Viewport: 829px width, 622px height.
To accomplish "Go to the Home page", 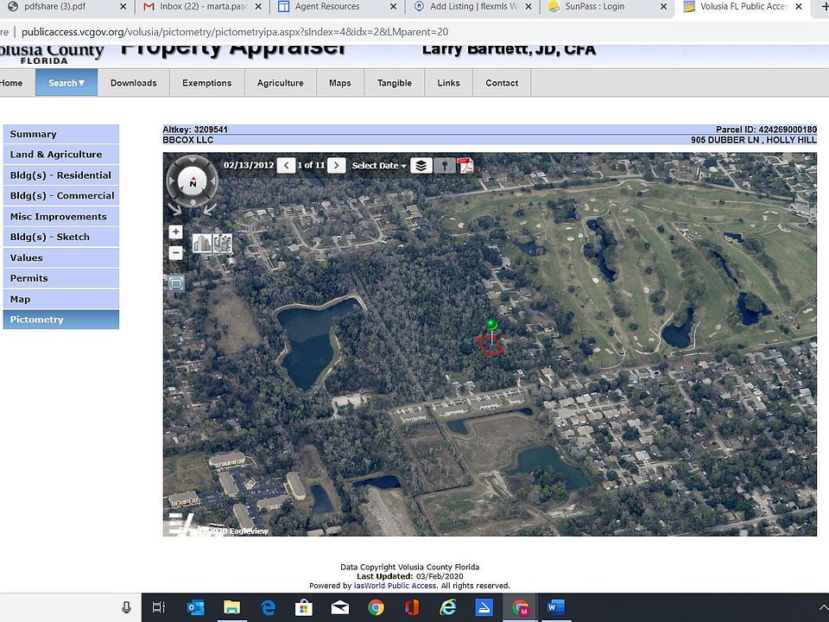I will coord(11,83).
